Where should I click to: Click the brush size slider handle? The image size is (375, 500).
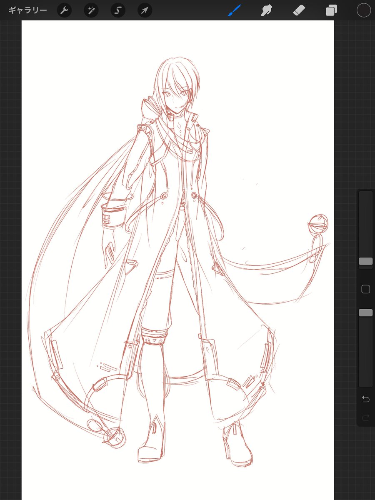click(365, 261)
